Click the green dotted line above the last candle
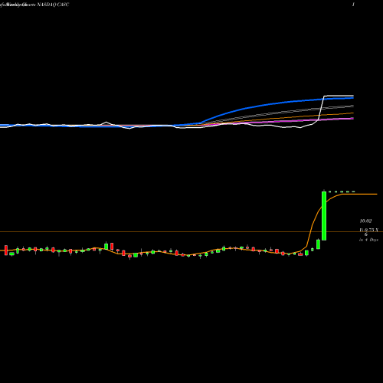This screenshot has height=383, width=383. point(341,191)
